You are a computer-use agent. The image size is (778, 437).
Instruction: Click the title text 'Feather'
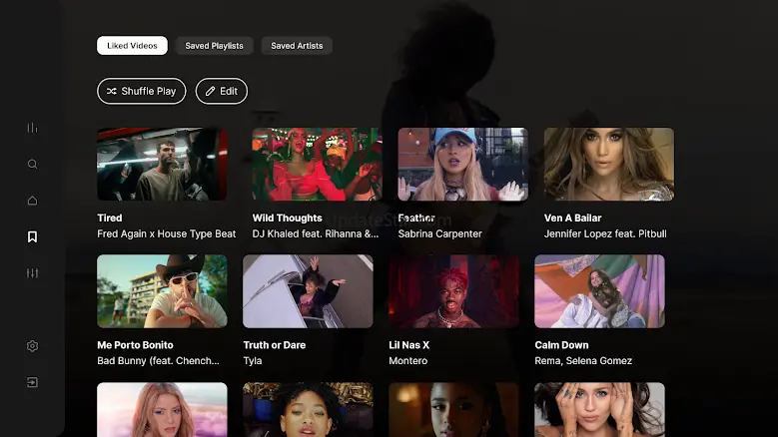[416, 218]
